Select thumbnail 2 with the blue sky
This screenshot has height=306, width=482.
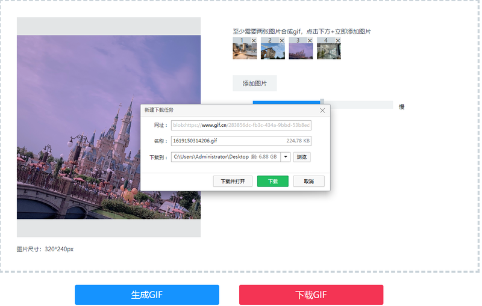(x=273, y=51)
